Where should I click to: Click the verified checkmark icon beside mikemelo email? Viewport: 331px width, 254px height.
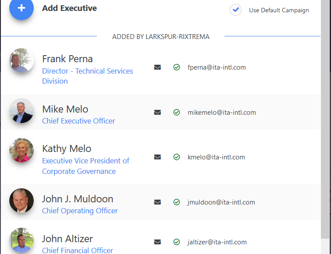point(177,113)
